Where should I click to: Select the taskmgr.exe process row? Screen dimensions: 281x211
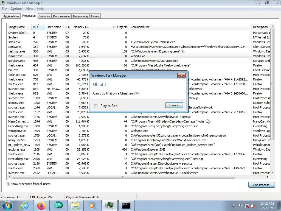(x=138, y=51)
